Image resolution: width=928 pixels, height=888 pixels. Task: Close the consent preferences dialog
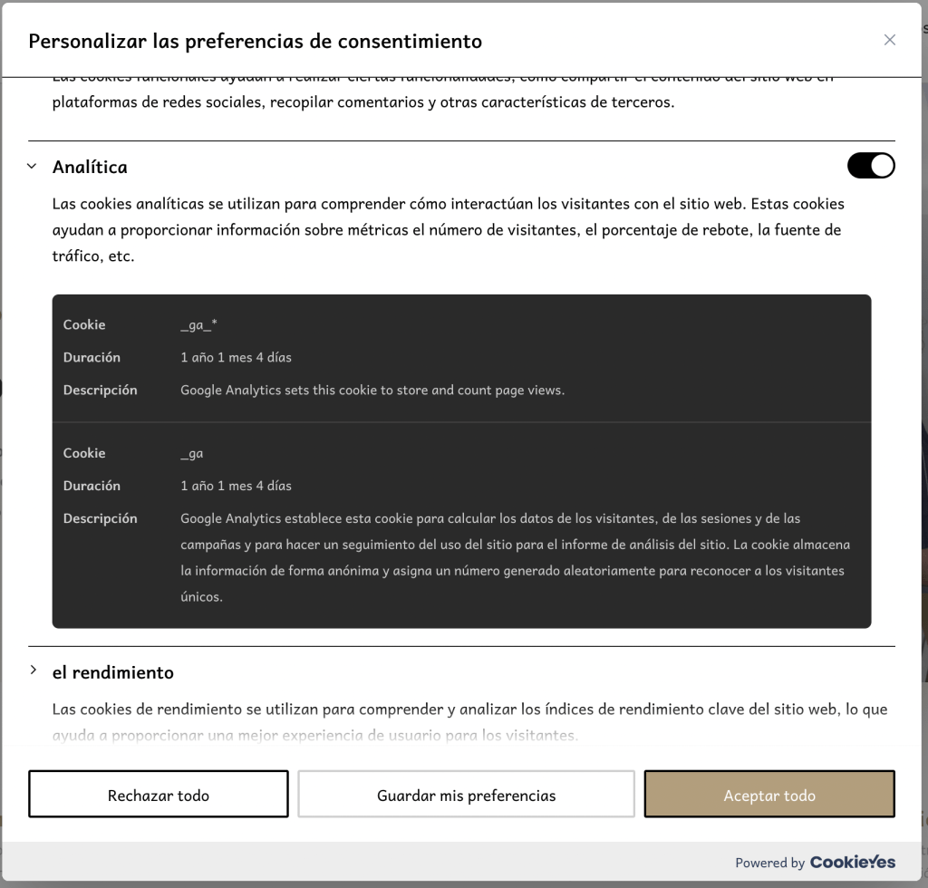889,40
